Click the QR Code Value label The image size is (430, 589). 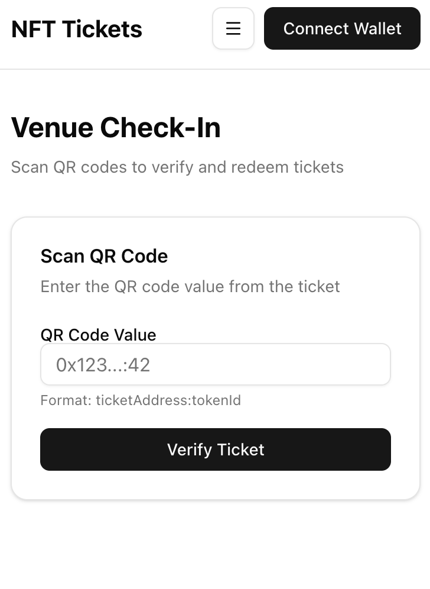[98, 335]
